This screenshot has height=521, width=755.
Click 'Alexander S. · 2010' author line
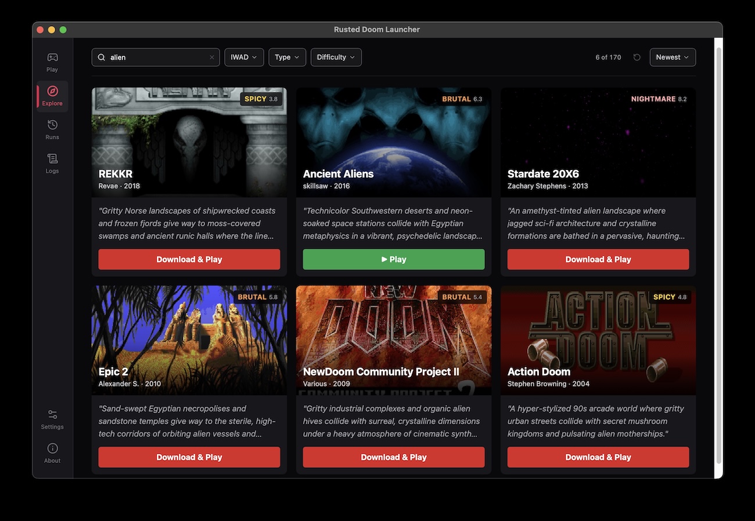130,384
